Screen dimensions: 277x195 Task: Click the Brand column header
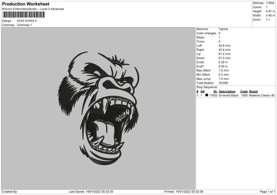click(253, 92)
